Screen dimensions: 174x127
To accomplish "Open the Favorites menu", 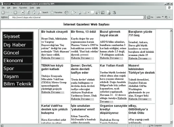I will pos(23,8).
